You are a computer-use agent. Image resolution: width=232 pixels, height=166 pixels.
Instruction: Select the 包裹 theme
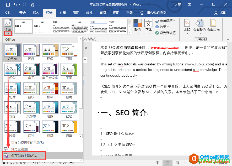click(x=69, y=91)
